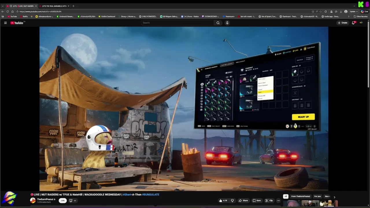The width and height of the screenshot is (370, 208).
Task: Select the For you chip
Action: coord(317,196)
